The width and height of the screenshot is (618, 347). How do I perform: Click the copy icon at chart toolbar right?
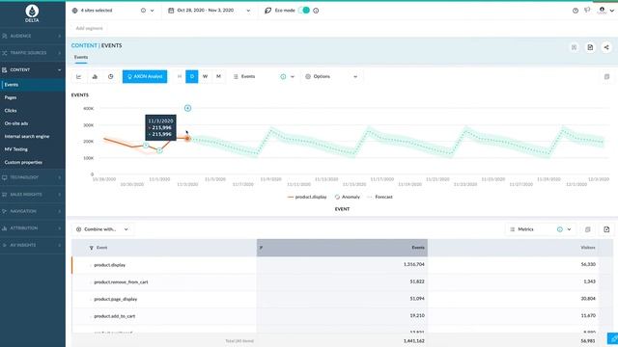pos(607,77)
